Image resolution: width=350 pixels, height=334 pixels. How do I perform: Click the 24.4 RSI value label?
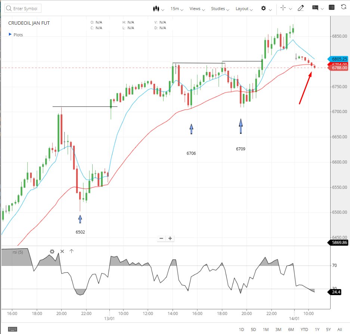334,292
